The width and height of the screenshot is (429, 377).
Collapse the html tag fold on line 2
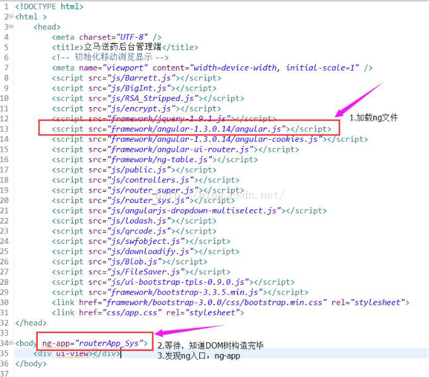(x=11, y=17)
